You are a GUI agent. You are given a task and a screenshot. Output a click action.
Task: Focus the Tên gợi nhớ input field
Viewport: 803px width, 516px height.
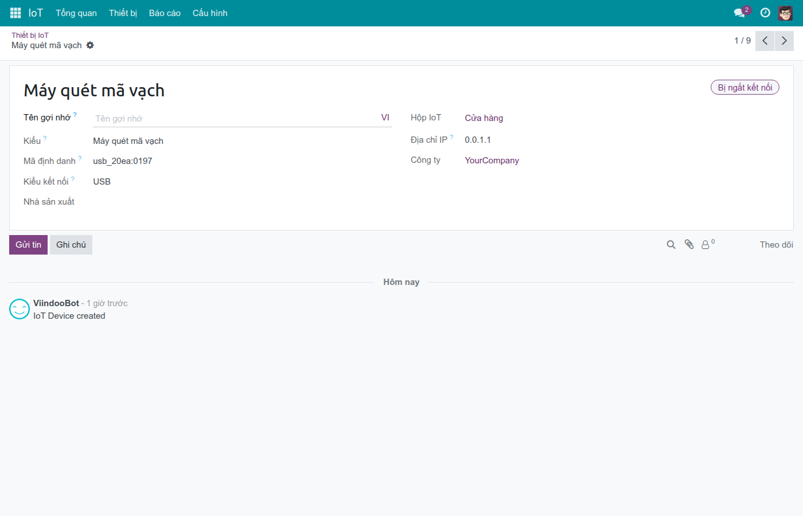point(235,118)
